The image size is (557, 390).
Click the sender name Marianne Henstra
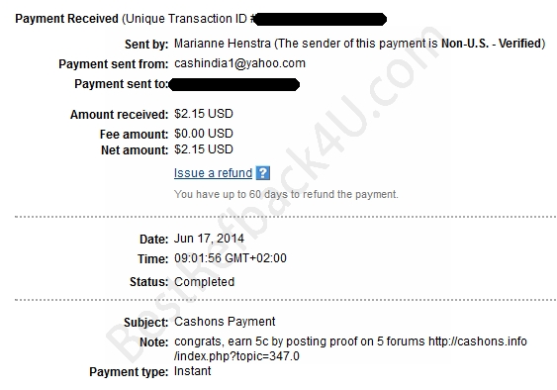click(223, 44)
